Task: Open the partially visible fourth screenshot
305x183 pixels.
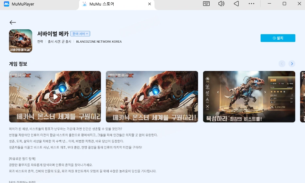Action: coord(302,97)
